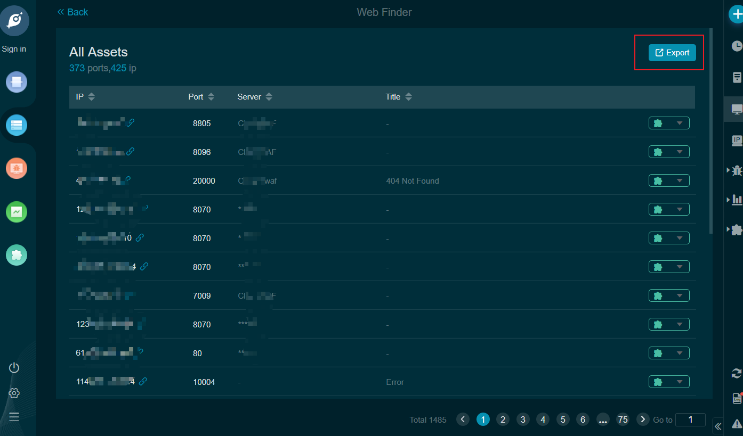Open the Extensions puzzle icon in left sidebar

click(x=17, y=254)
